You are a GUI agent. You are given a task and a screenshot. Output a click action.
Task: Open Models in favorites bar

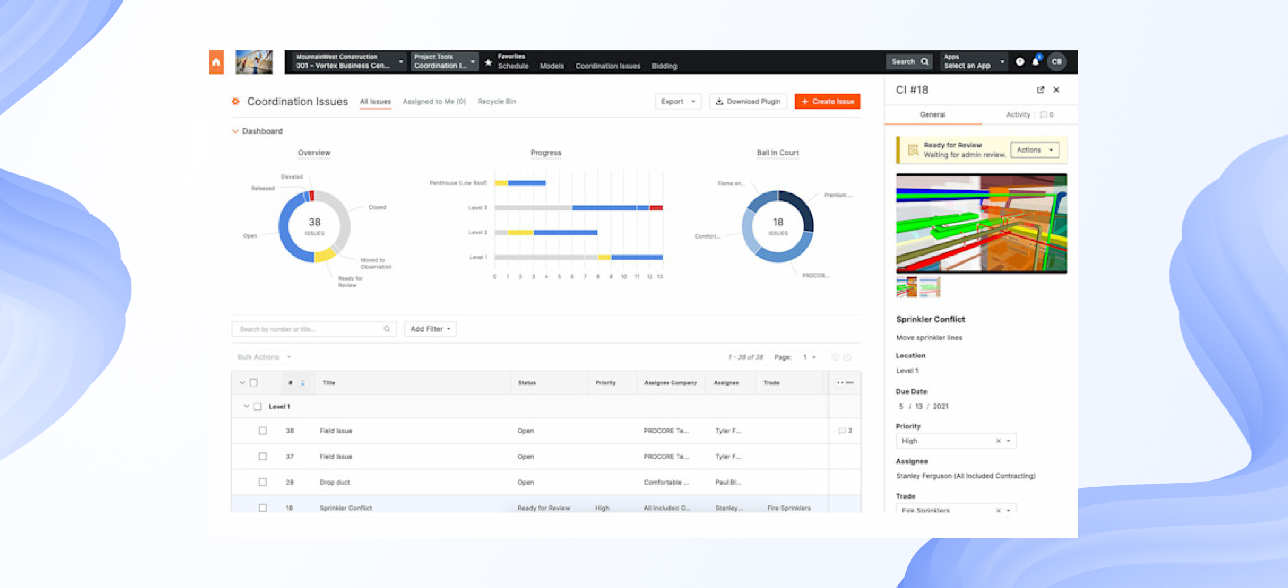coord(551,66)
